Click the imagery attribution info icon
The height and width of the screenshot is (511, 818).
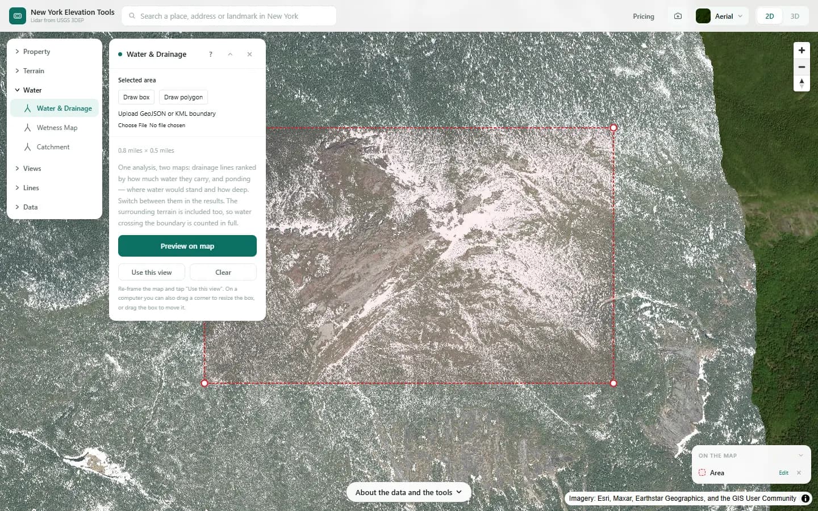[x=806, y=499]
